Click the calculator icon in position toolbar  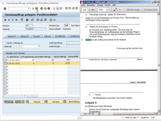[x=51, y=20]
